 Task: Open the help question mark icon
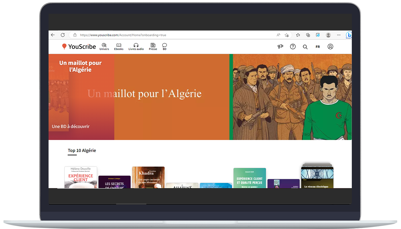(x=293, y=46)
